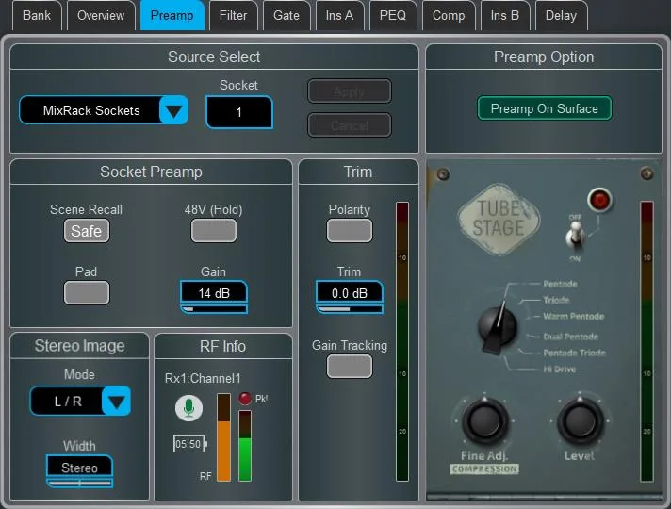Click the green audio level meter in RF Info
671x509 pixels.
pos(245,446)
